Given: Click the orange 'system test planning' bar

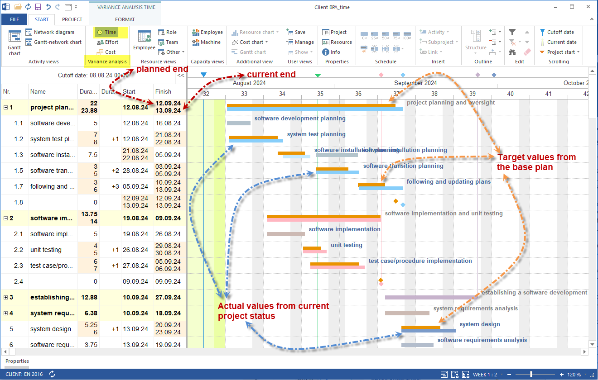Looking at the screenshot, I should click(x=253, y=137).
